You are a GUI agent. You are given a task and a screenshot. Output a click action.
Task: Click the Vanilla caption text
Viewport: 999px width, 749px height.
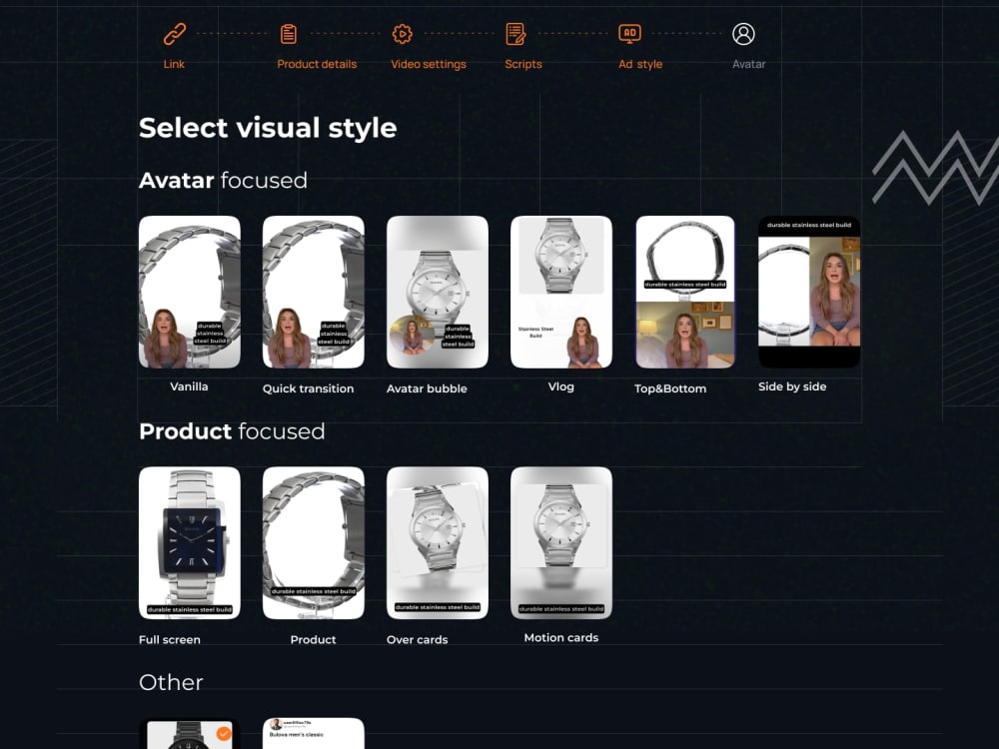point(189,386)
